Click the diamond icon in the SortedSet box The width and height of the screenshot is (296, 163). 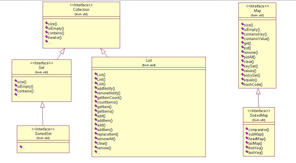pos(21,147)
